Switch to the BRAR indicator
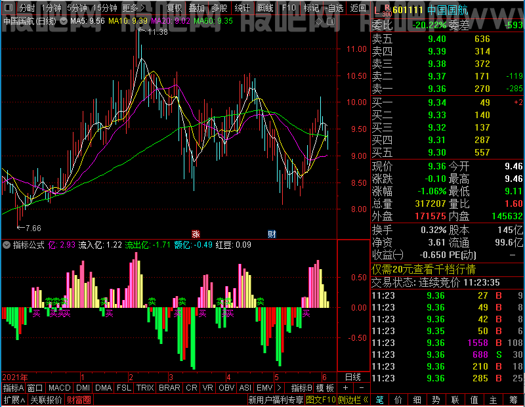Viewport: 525px width, 407px height. (169, 388)
